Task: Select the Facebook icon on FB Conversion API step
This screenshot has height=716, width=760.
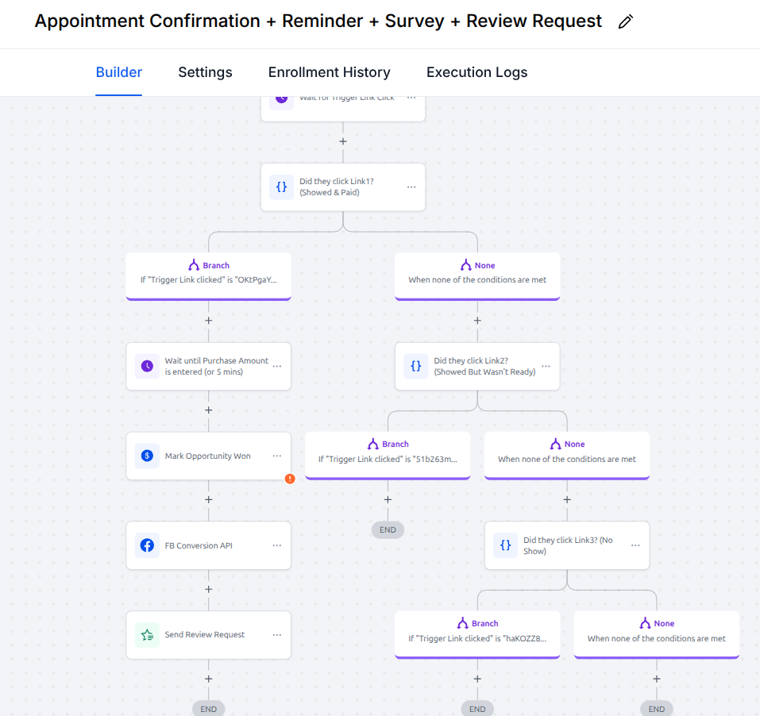Action: click(146, 545)
